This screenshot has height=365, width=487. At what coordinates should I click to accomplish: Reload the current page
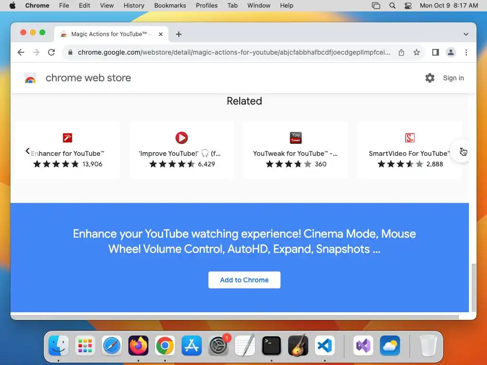point(51,52)
